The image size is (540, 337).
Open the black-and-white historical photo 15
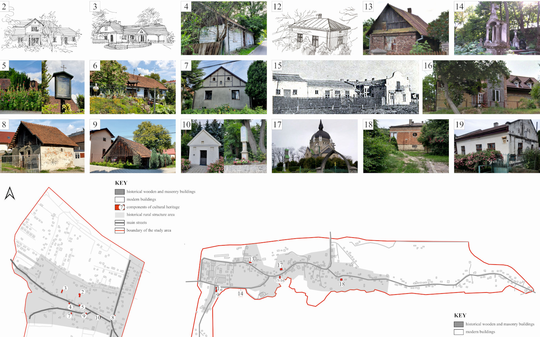click(x=345, y=87)
